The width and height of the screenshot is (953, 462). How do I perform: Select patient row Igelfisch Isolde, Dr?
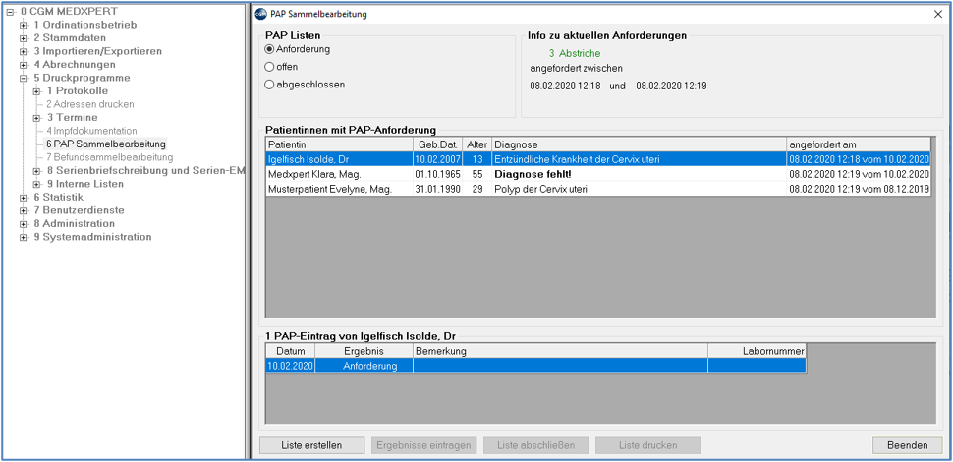point(598,159)
